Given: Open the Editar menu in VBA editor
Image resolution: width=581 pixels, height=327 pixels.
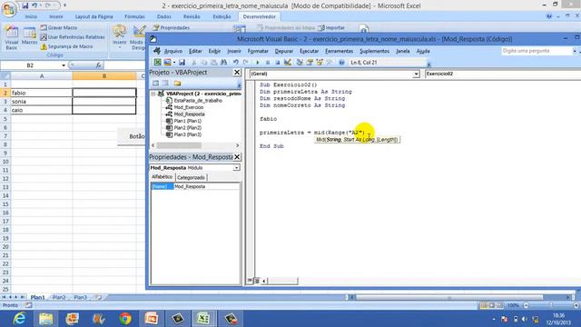Looking at the screenshot, I should pos(195,51).
